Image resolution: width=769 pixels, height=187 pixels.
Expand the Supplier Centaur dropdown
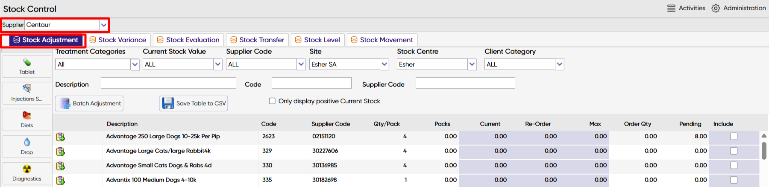(x=103, y=25)
